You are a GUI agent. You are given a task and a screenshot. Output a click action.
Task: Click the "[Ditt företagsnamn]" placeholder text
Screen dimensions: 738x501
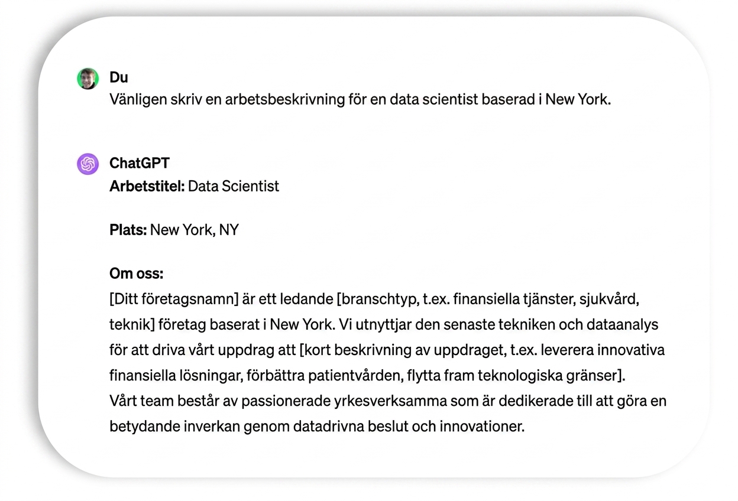pos(174,299)
